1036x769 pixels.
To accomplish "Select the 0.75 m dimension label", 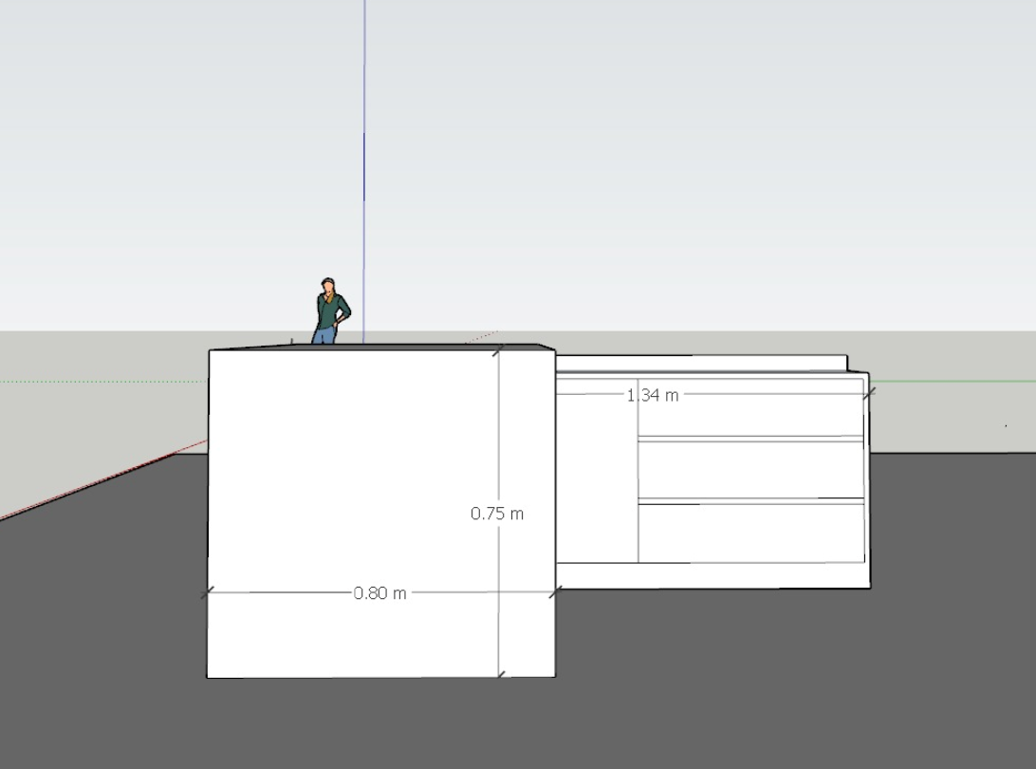I will (497, 514).
